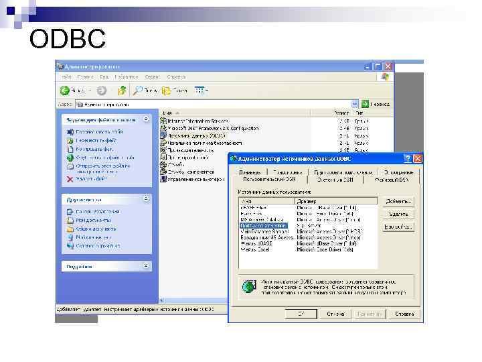This screenshot has width=482, height=362.
Task: Select the Файлы dBASE data source row
Action: pos(308,243)
